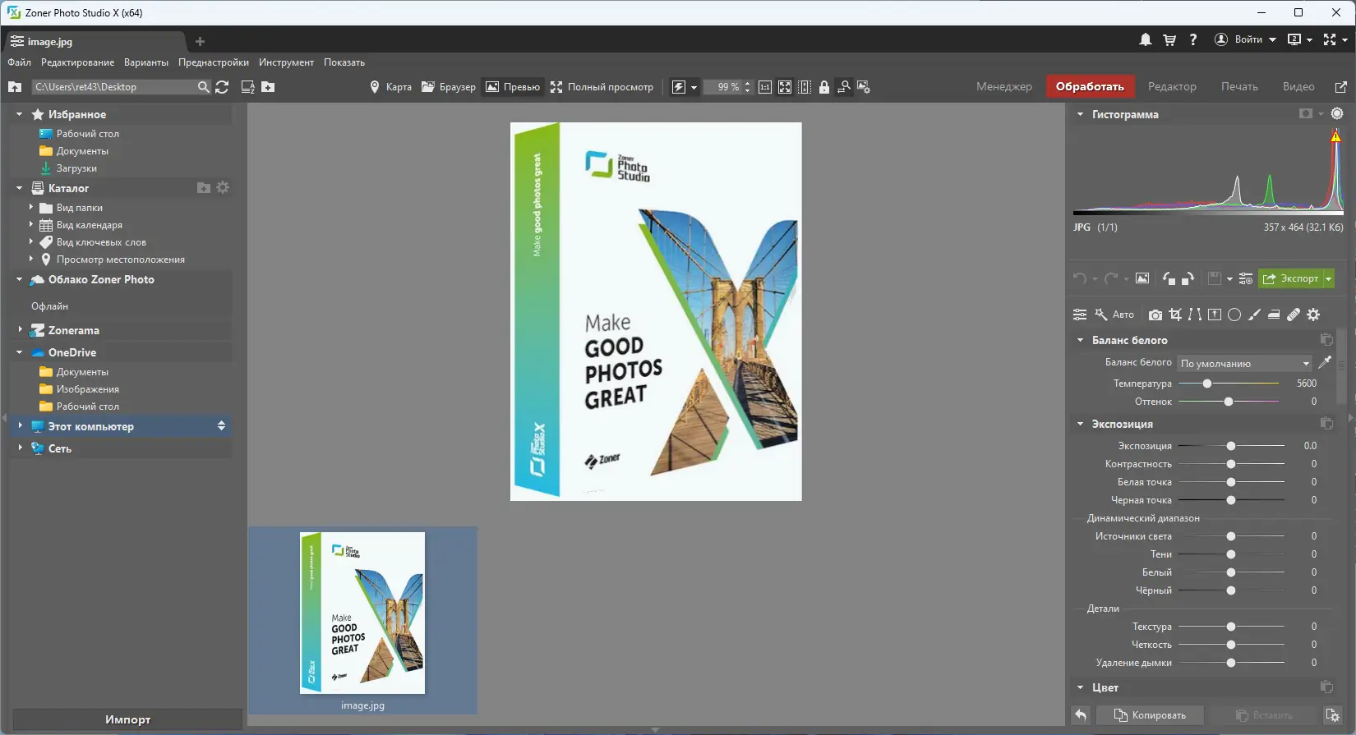
Task: Select the radial filter circle tool
Action: pyautogui.click(x=1234, y=315)
